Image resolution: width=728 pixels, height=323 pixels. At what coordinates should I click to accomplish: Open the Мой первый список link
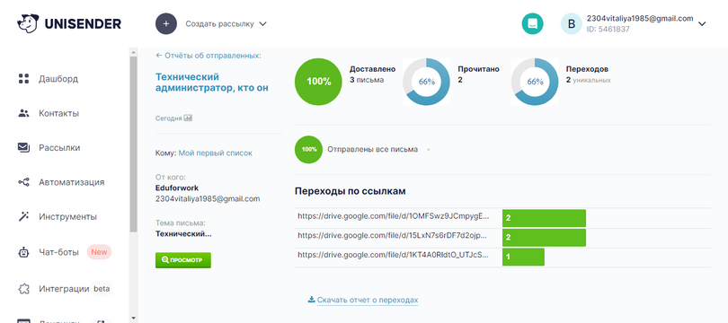216,153
